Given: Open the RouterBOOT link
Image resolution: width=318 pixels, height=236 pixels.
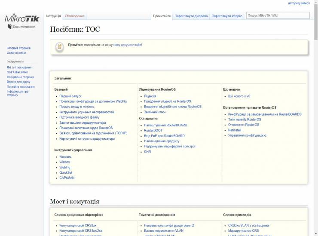Looking at the screenshot, I should pos(153,130).
